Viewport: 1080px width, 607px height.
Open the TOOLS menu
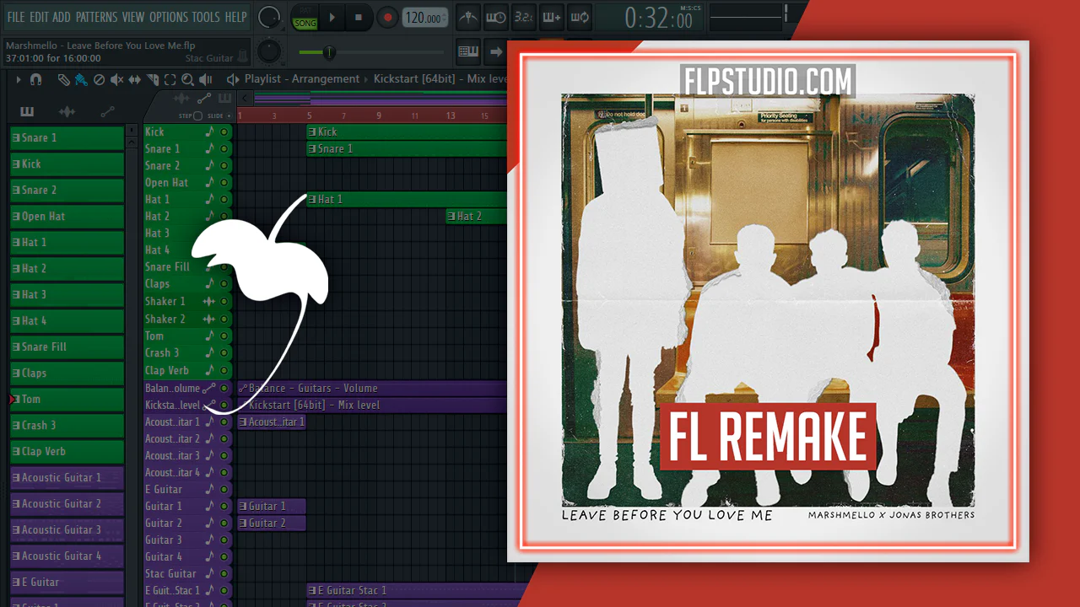[206, 17]
